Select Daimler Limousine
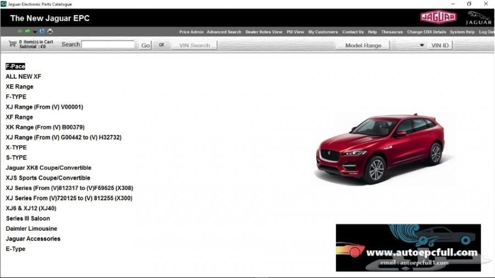The image size is (495, 278). pos(31,228)
